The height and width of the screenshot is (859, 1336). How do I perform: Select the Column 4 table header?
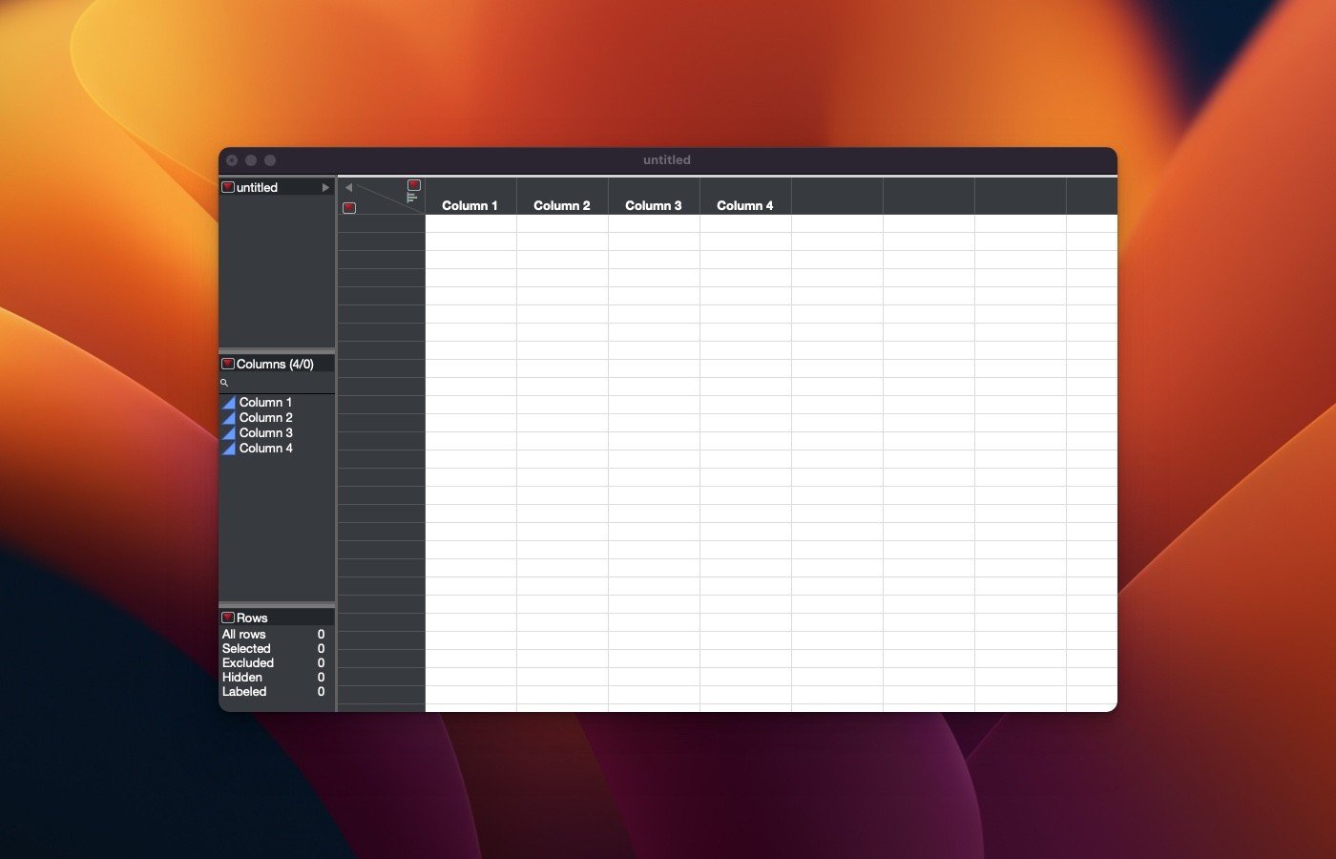(745, 196)
